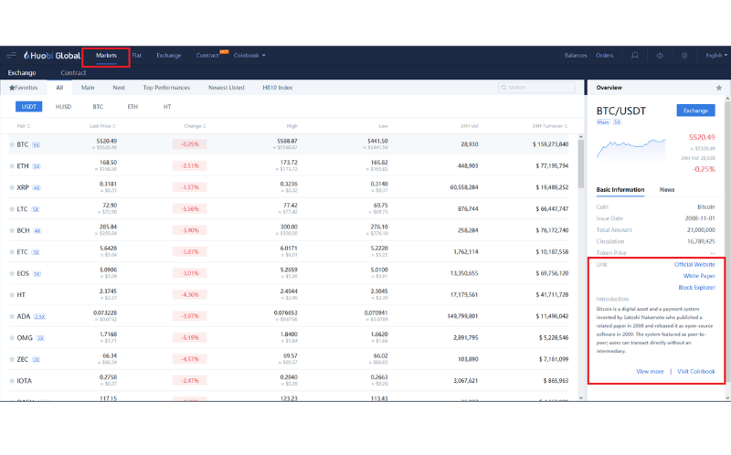
Task: Open Balances in the top bar
Action: click(x=576, y=56)
